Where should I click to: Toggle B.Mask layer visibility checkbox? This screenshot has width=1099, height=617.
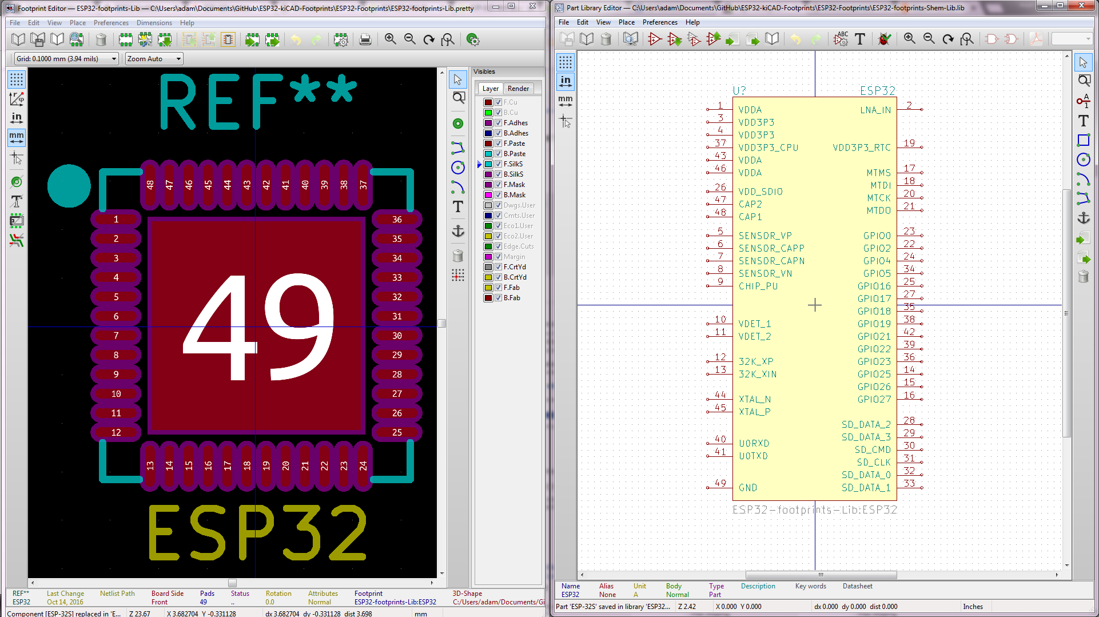tap(498, 195)
